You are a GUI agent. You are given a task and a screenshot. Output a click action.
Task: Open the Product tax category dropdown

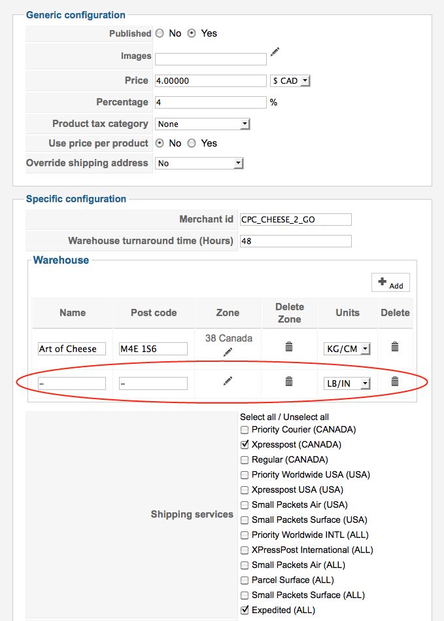203,124
